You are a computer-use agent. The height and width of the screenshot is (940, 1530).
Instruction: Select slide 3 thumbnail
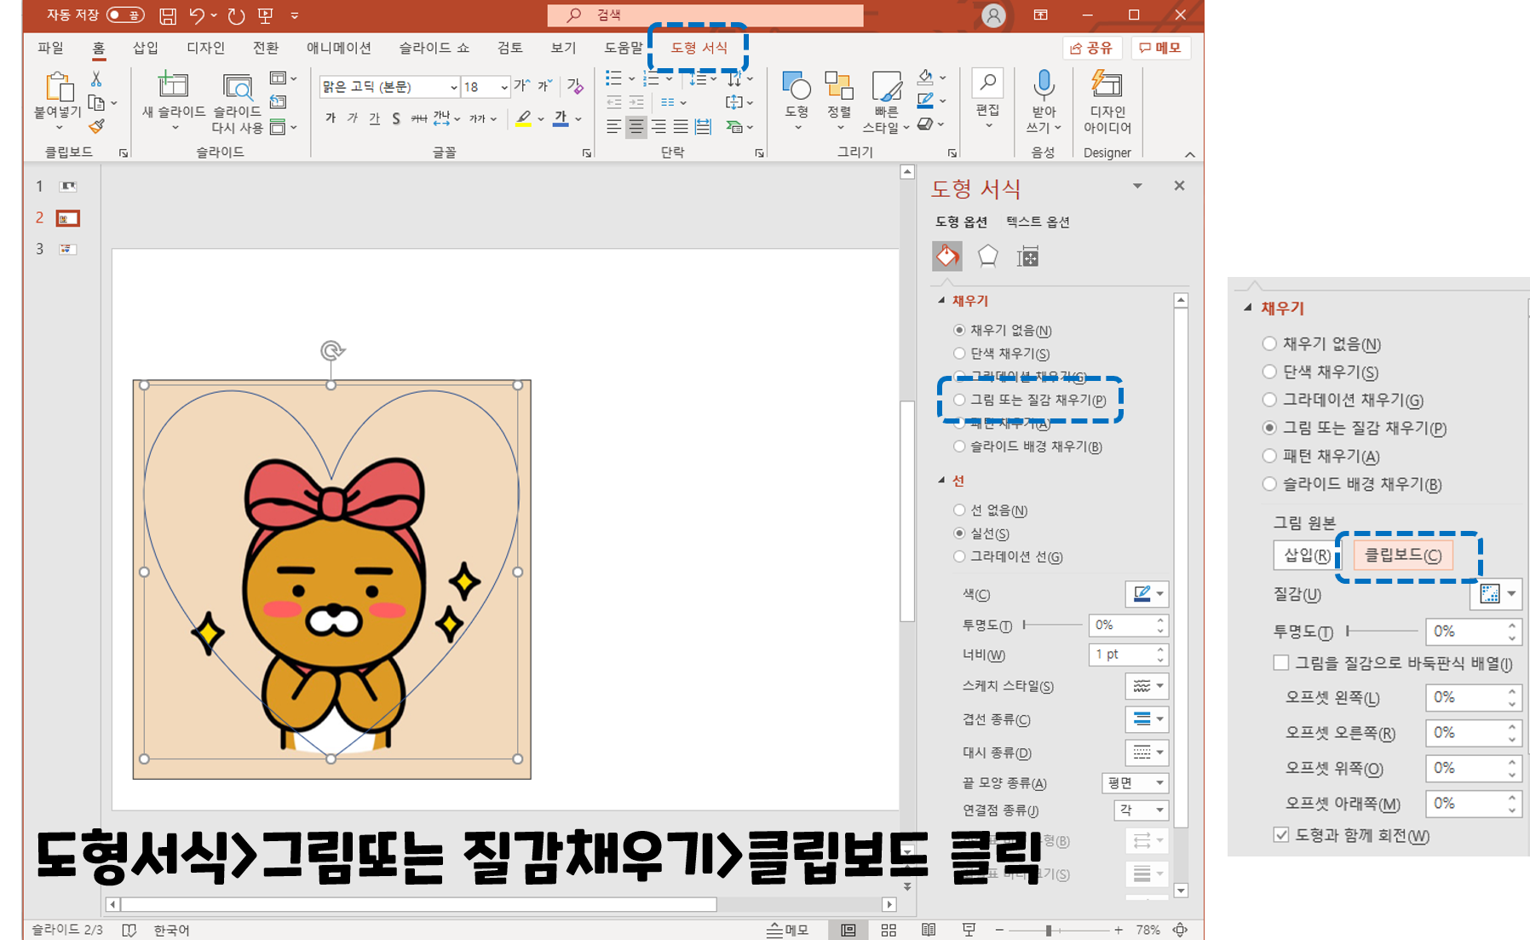click(x=67, y=249)
